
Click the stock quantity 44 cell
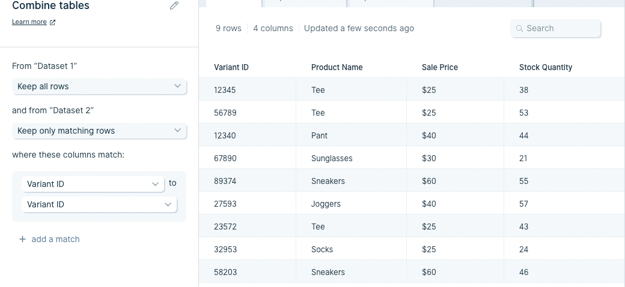[564, 135]
